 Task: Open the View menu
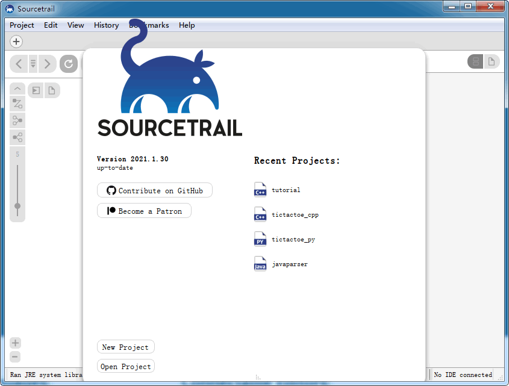click(x=76, y=25)
